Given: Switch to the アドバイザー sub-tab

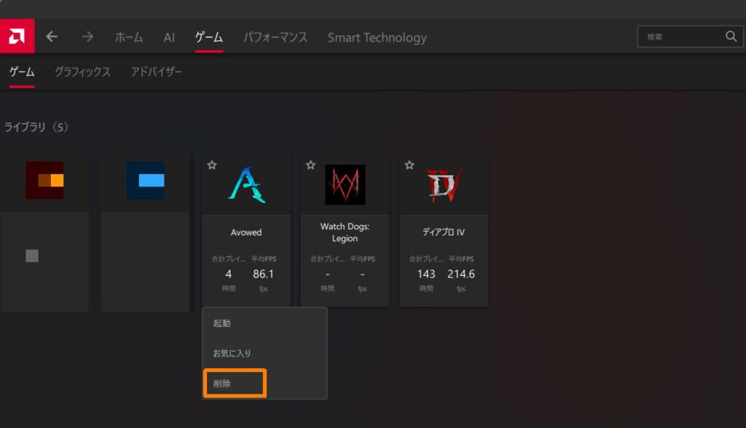Looking at the screenshot, I should pyautogui.click(x=156, y=72).
